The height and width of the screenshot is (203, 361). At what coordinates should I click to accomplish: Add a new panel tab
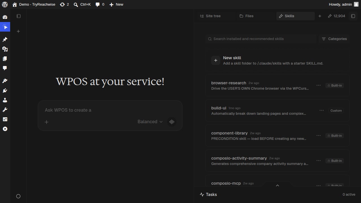tap(320, 16)
